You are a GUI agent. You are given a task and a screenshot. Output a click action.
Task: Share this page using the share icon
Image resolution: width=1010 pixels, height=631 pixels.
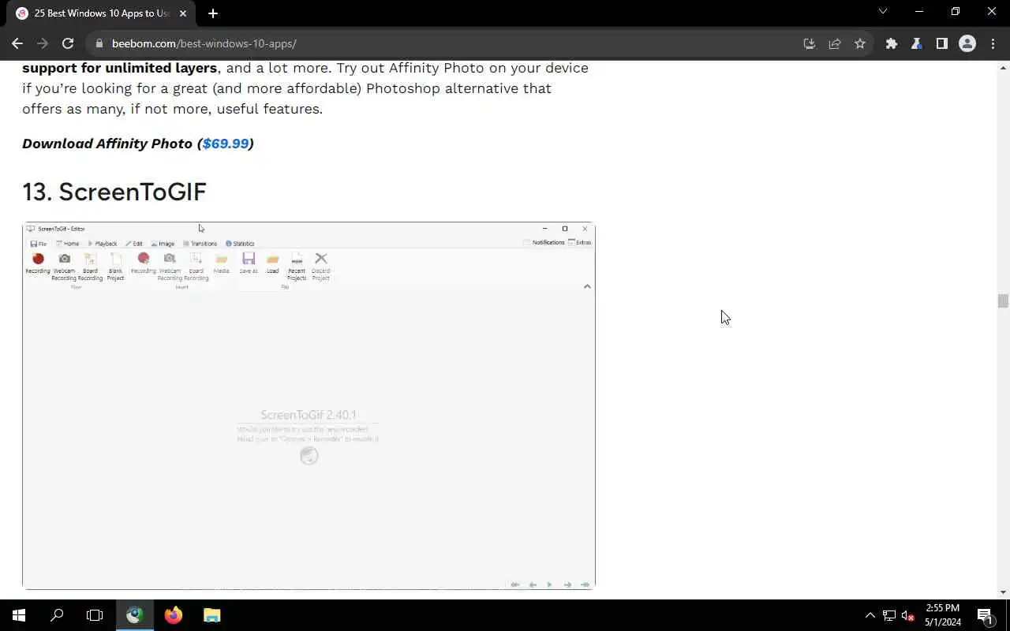coord(834,43)
